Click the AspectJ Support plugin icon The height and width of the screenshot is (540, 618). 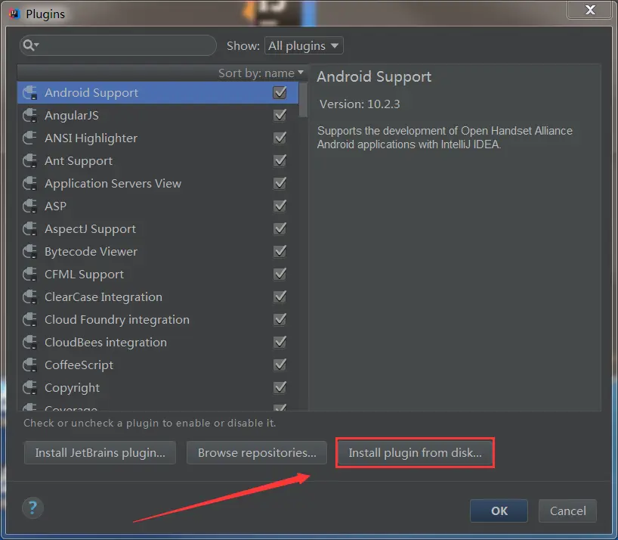tap(30, 228)
